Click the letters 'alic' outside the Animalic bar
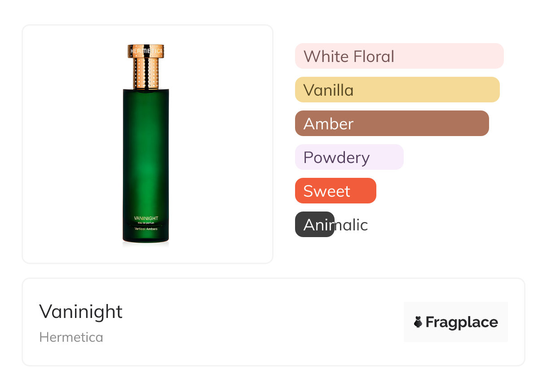This screenshot has width=547, height=388. 352,225
